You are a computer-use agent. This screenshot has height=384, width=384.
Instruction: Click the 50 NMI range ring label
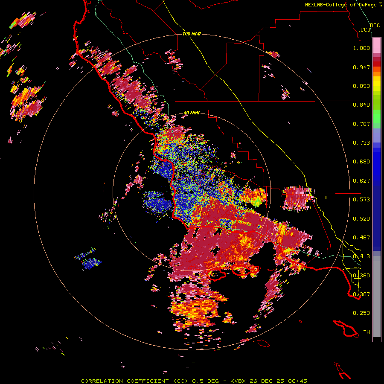pos(192,113)
